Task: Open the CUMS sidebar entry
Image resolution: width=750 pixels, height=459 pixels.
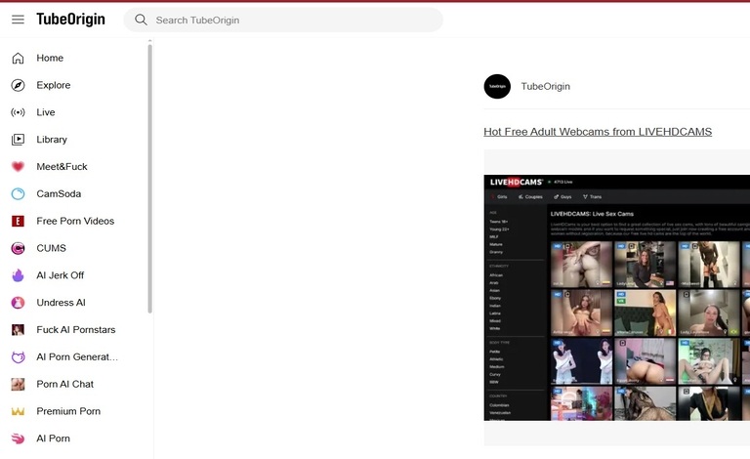Action: (x=51, y=248)
